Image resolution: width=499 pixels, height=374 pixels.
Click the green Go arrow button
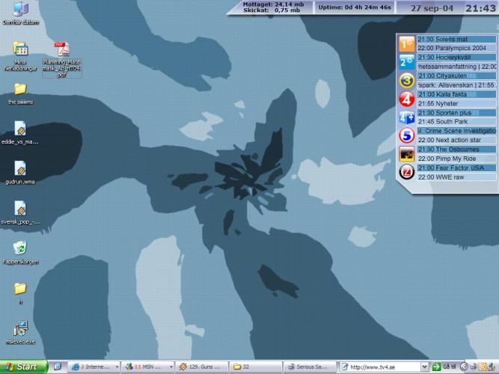pyautogui.click(x=435, y=367)
